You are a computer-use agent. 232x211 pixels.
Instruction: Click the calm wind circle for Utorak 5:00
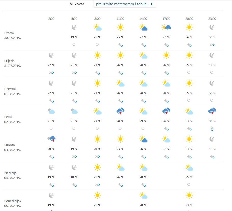click(x=74, y=44)
